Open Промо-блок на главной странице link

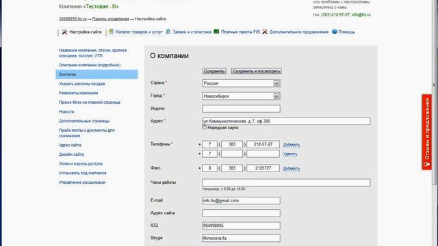90,102
